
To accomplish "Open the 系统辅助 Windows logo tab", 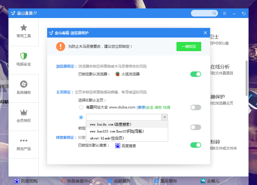I will click(24, 88).
